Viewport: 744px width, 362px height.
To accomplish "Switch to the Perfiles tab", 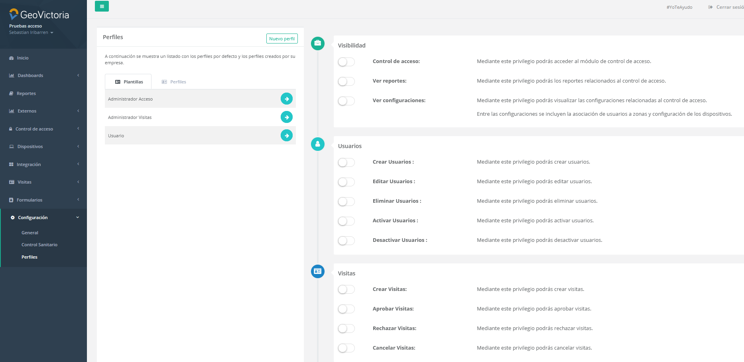I will (174, 82).
